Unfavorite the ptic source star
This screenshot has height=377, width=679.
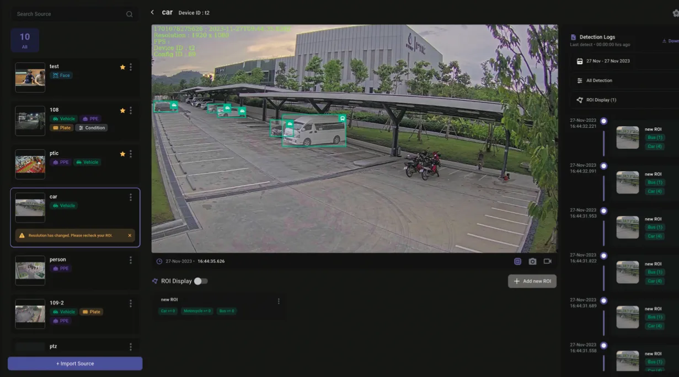(122, 153)
